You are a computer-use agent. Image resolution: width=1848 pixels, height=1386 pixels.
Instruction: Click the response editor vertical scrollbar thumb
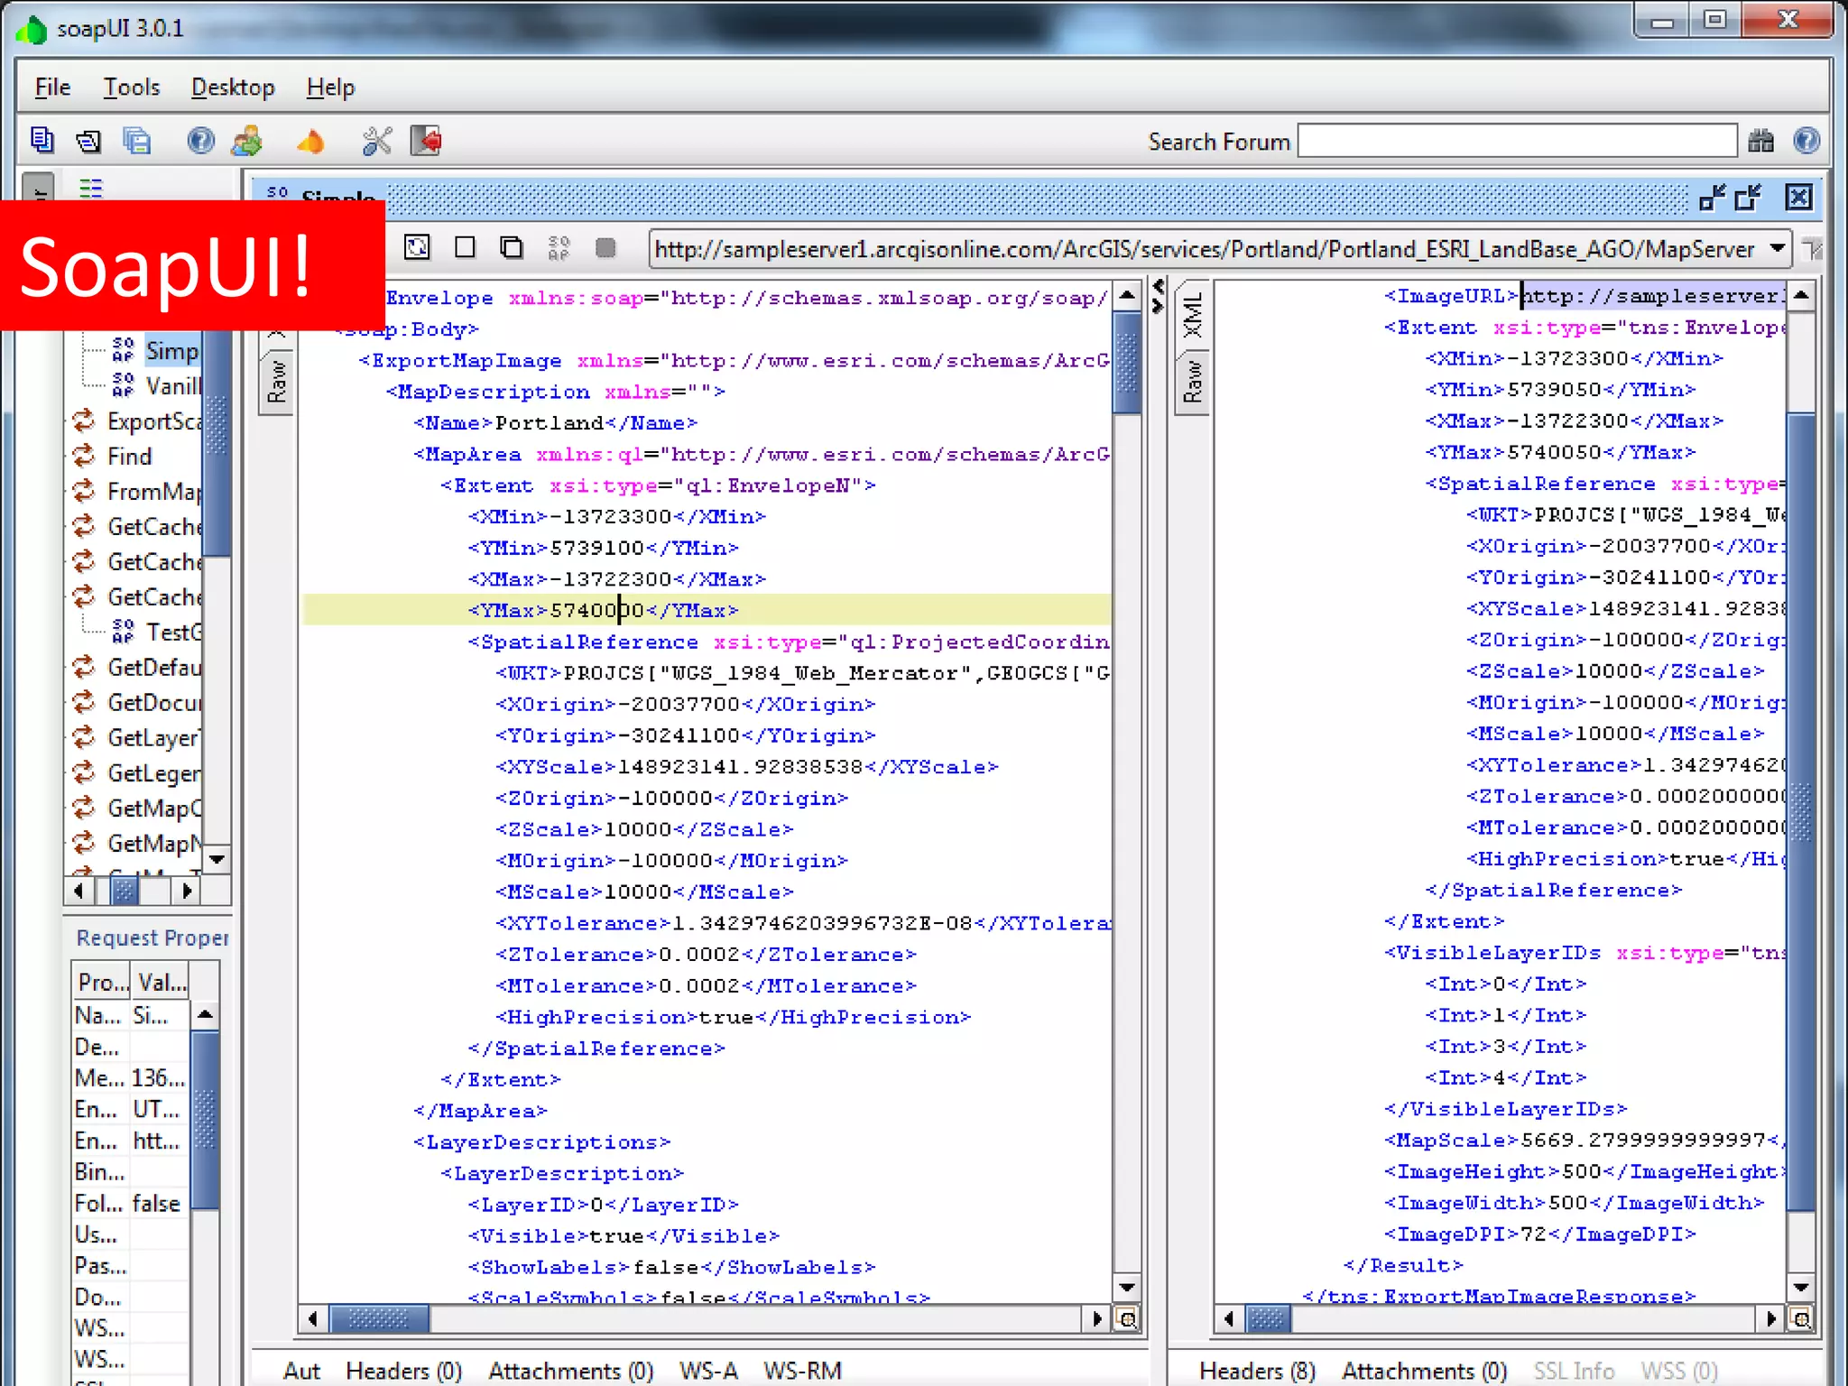click(x=1801, y=812)
